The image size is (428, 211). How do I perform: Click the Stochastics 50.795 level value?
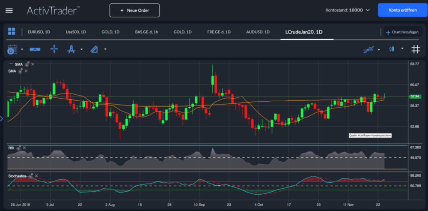416,186
